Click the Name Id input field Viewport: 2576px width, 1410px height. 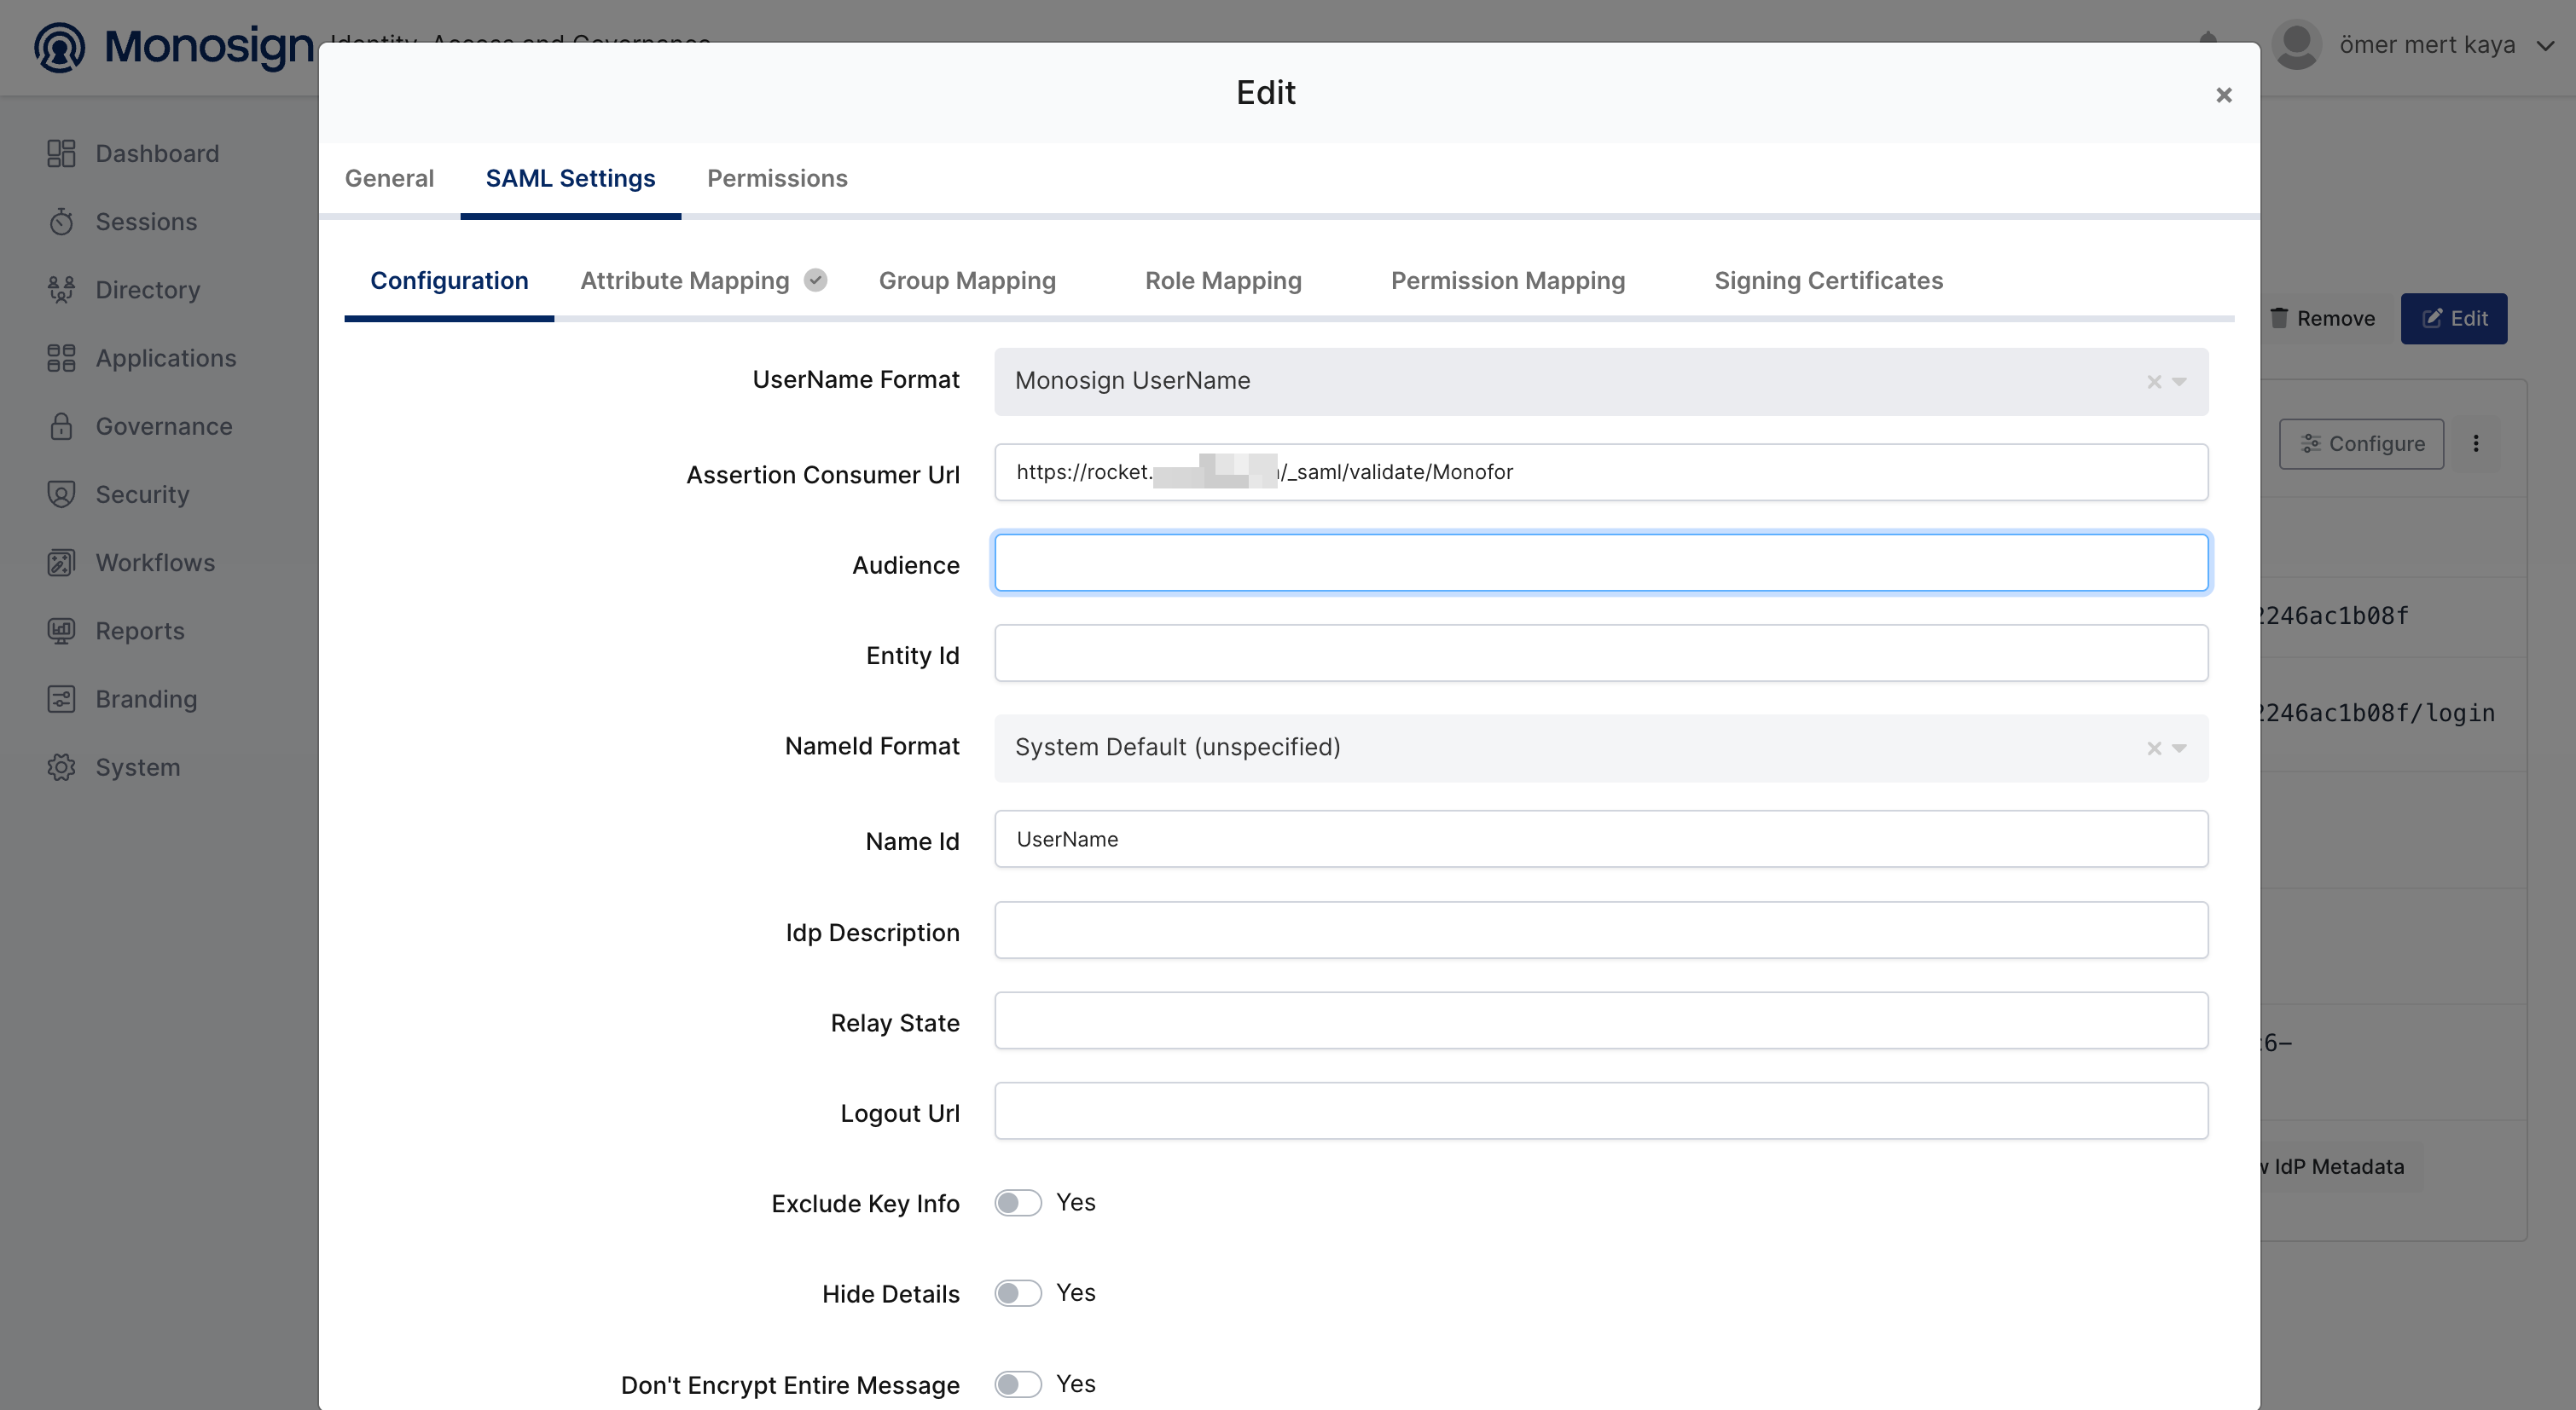pyautogui.click(x=1601, y=838)
